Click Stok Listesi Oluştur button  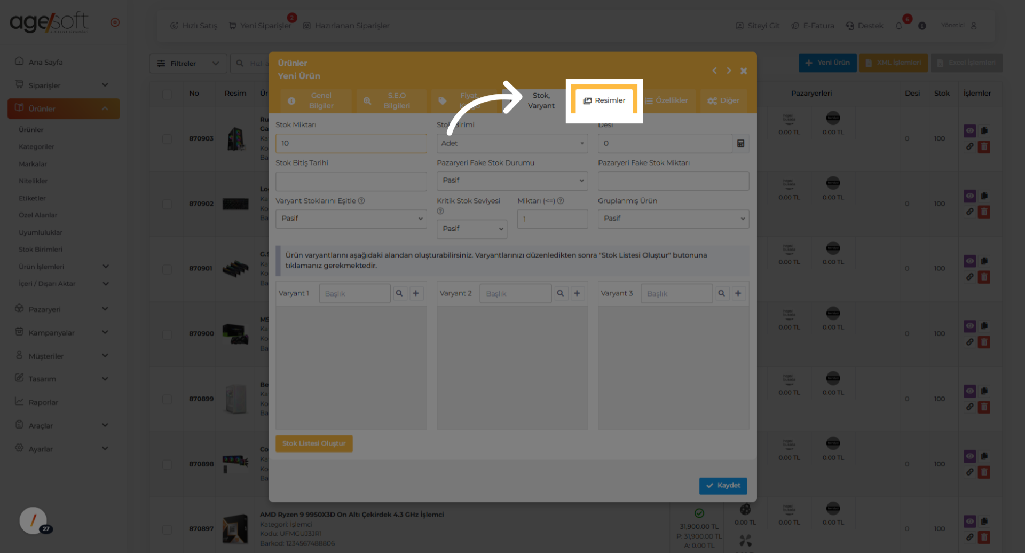[314, 443]
